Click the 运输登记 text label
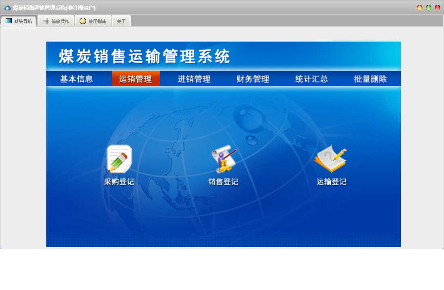The width and height of the screenshot is (444, 290). coord(332,182)
